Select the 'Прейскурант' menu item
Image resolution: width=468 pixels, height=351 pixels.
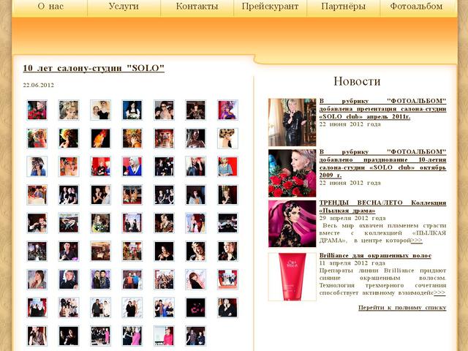coord(270,7)
